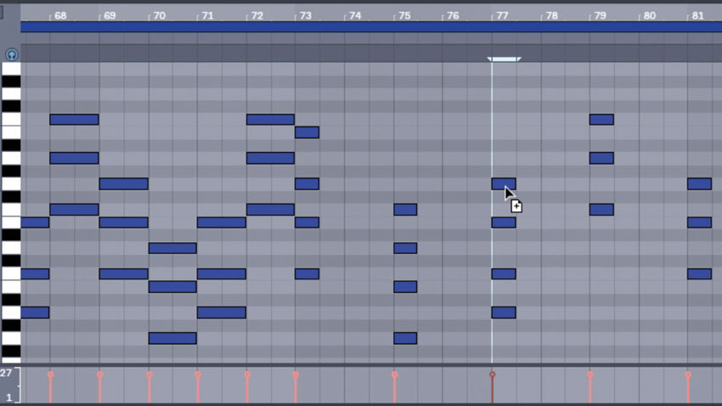Click bar 70 in the ruler
Viewport: 722px width, 406px height.
tap(159, 15)
